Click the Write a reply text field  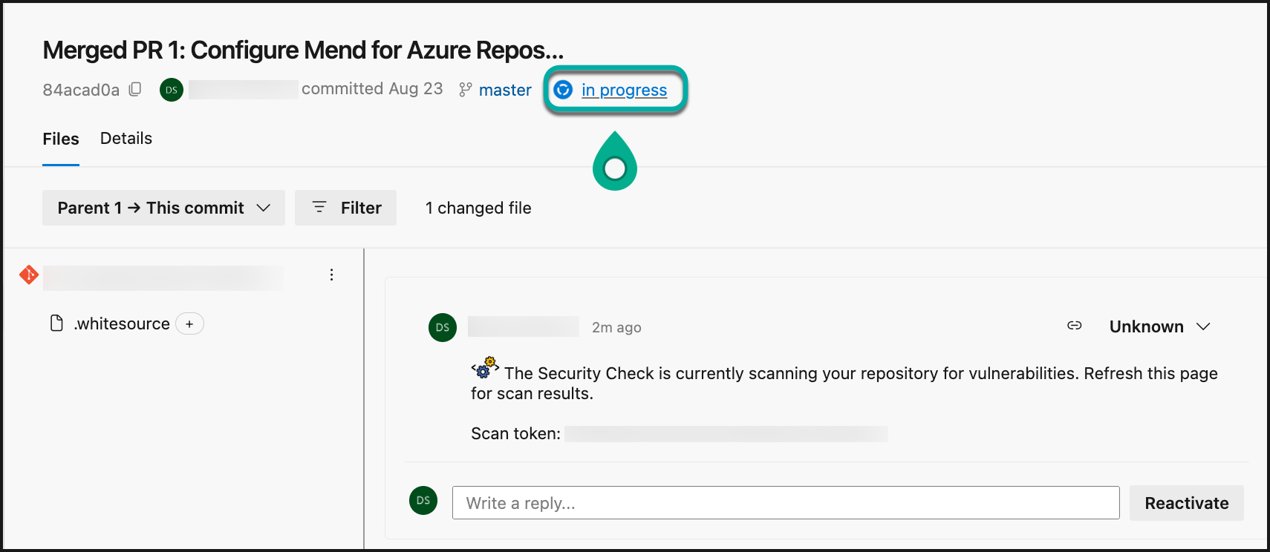click(x=785, y=503)
